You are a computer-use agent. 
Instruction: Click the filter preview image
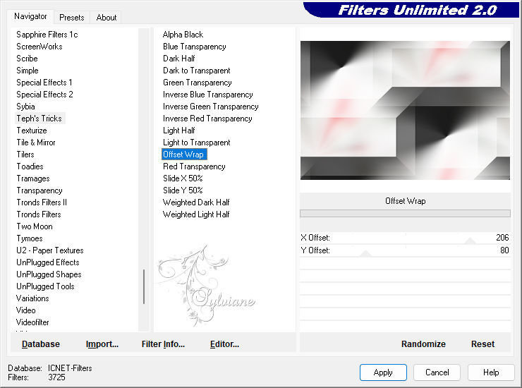pos(405,110)
